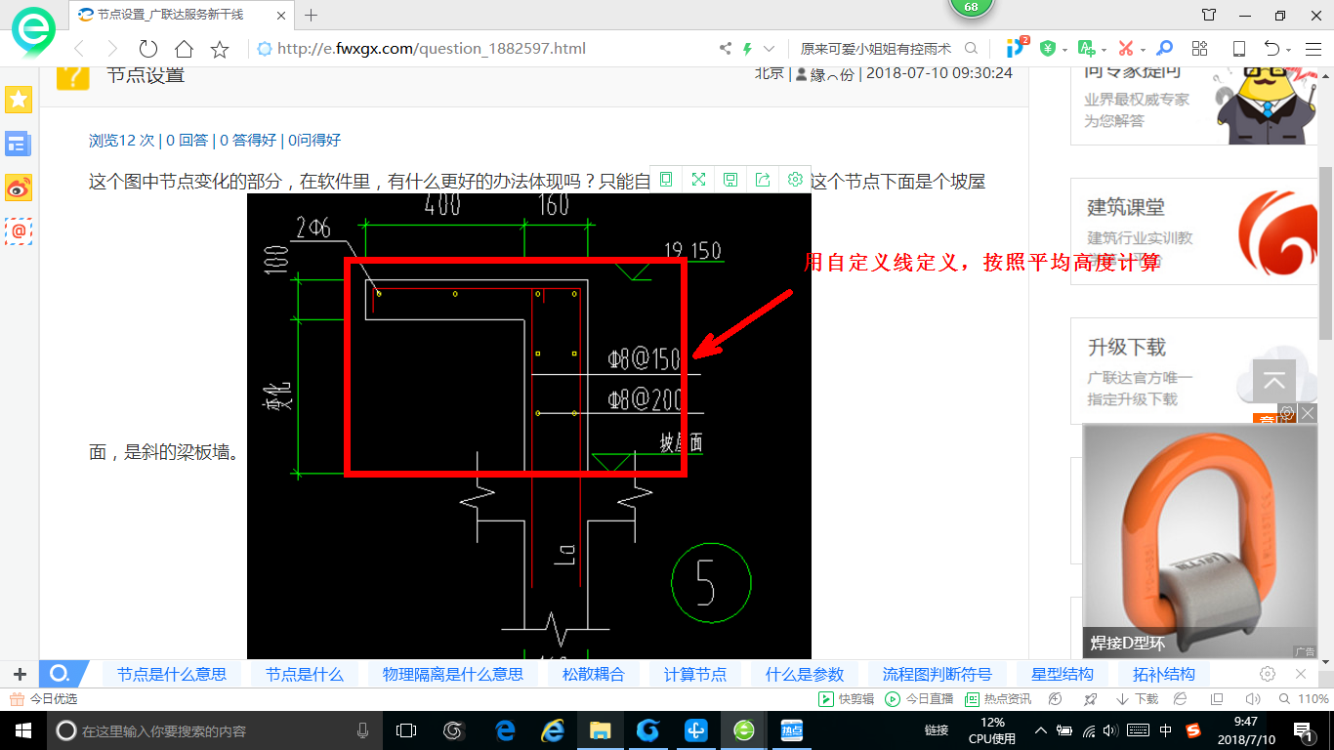Expand the green shield dropdown arrow
Screen dimensions: 1334x750
tap(1063, 50)
